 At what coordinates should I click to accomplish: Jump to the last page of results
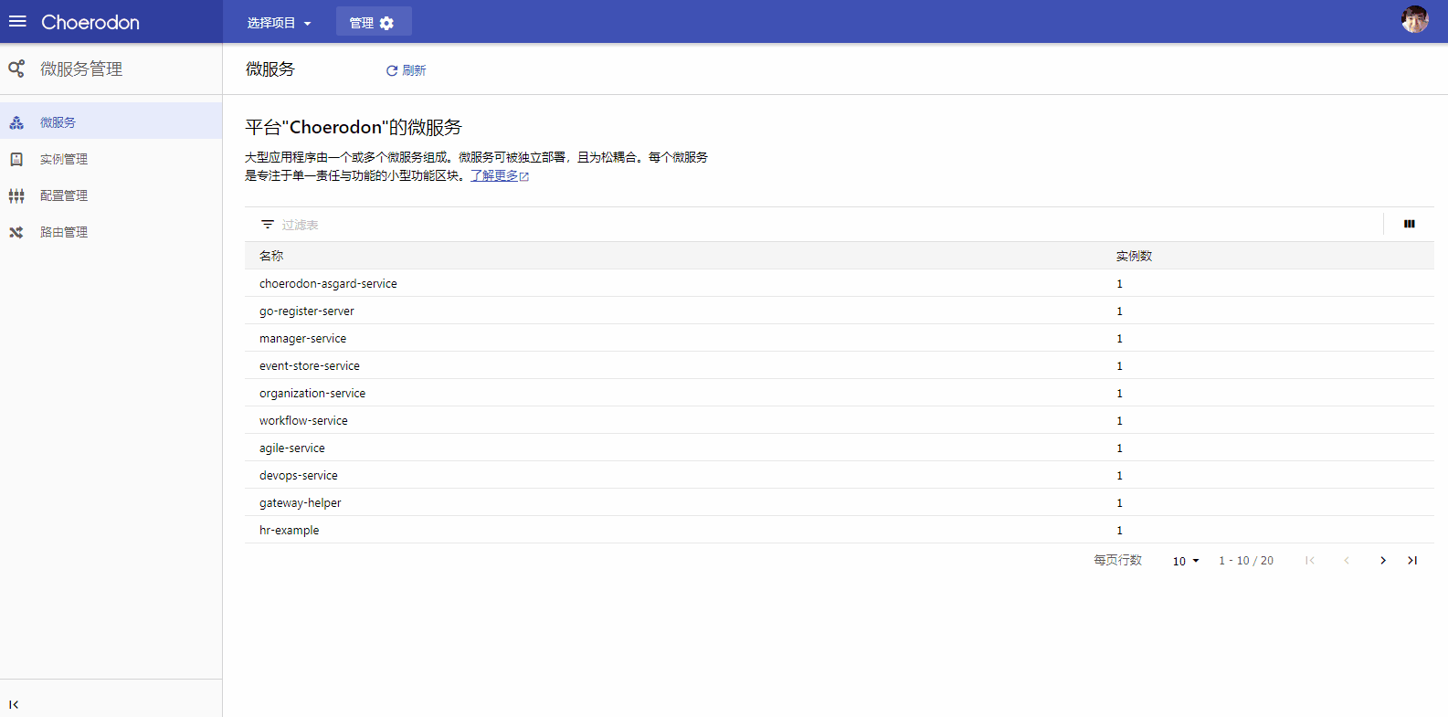coord(1412,561)
